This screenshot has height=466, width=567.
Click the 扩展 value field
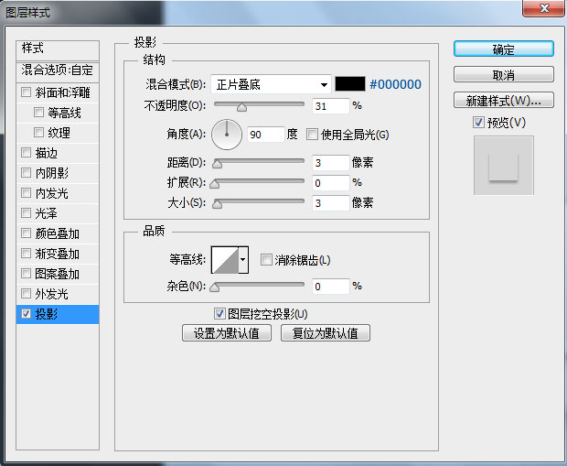coord(330,183)
